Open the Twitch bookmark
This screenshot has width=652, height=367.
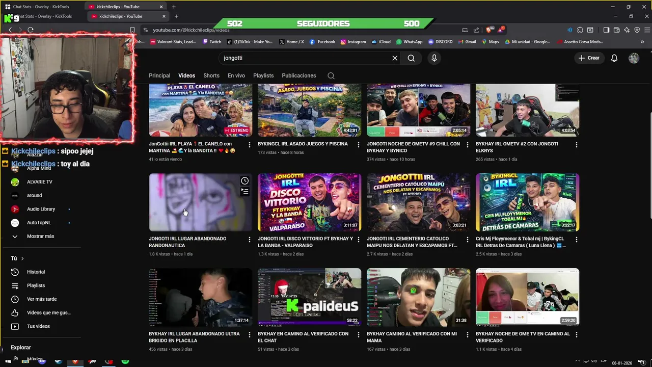(212, 42)
